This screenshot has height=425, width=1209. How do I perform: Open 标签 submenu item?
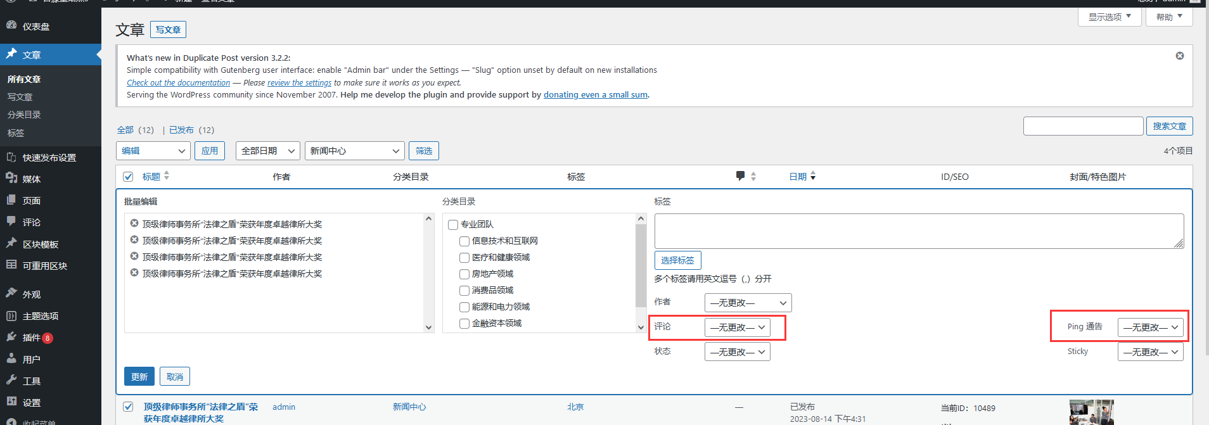16,133
